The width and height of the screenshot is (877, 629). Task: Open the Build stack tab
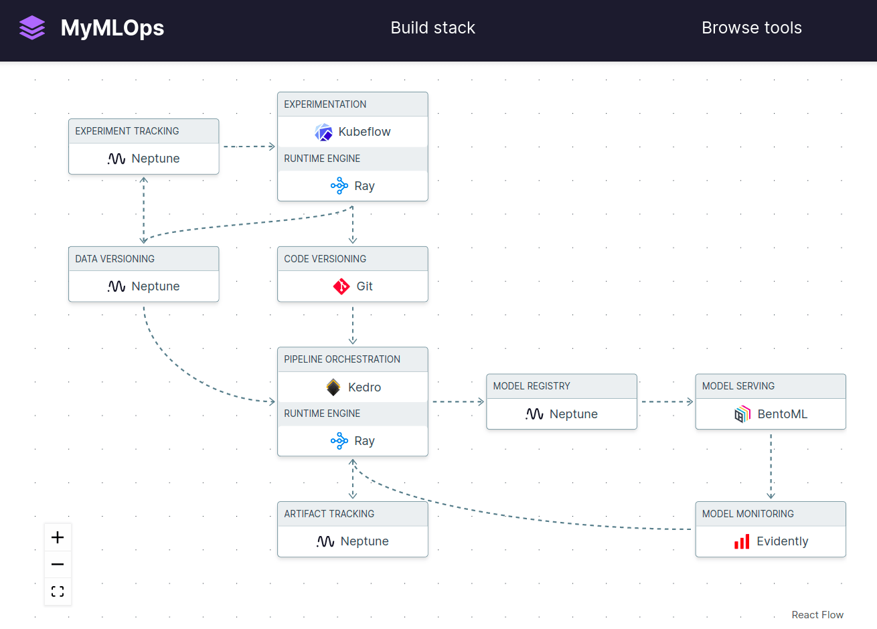coord(432,28)
